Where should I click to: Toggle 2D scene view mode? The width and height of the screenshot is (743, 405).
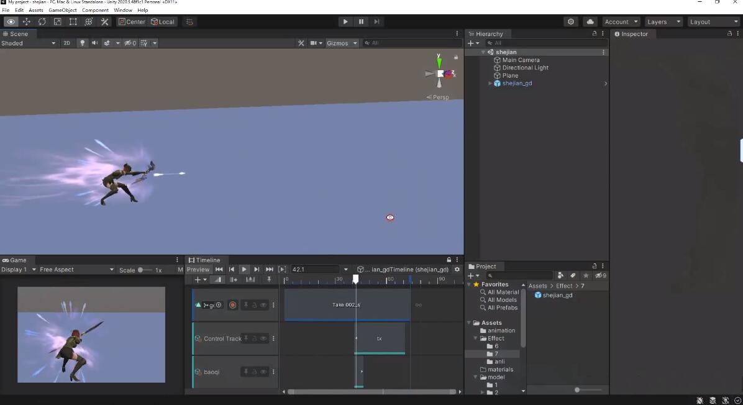[x=67, y=43]
